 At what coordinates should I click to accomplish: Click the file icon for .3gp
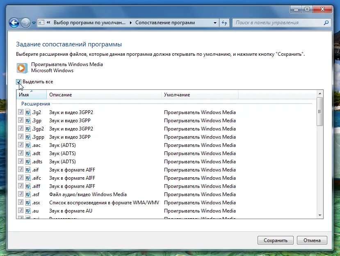click(x=28, y=120)
